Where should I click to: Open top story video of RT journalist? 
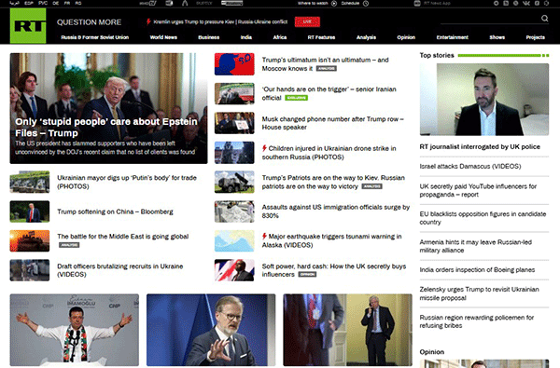483,100
